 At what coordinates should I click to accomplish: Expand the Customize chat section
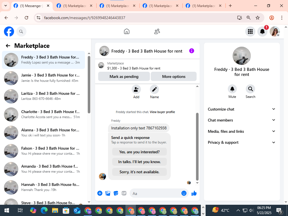click(242, 109)
